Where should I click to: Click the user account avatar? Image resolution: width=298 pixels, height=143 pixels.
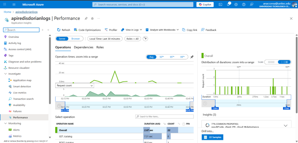coord(294,4)
